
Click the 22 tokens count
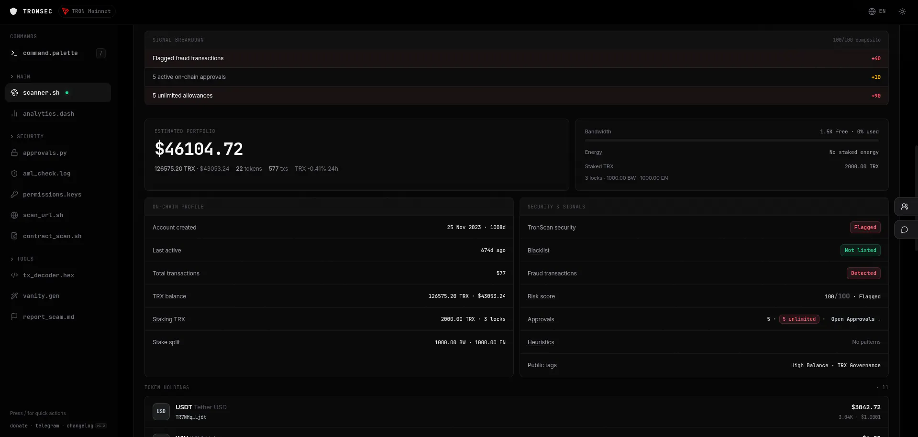(x=249, y=169)
